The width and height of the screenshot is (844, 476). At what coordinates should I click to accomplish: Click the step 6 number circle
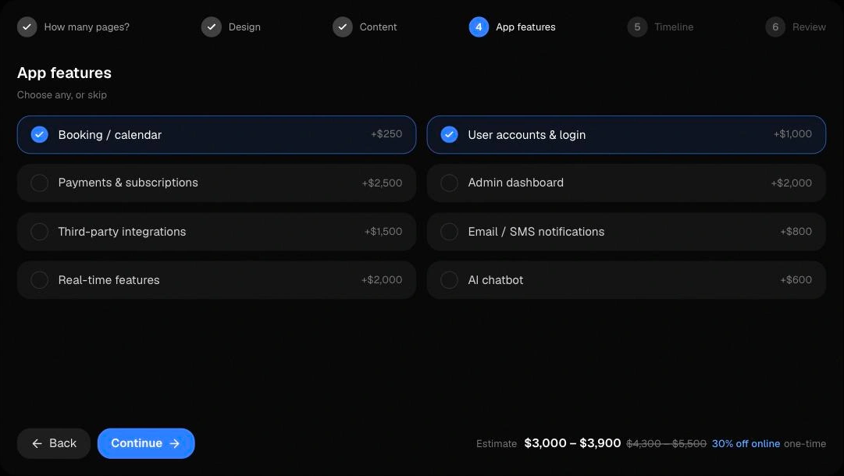click(x=775, y=27)
